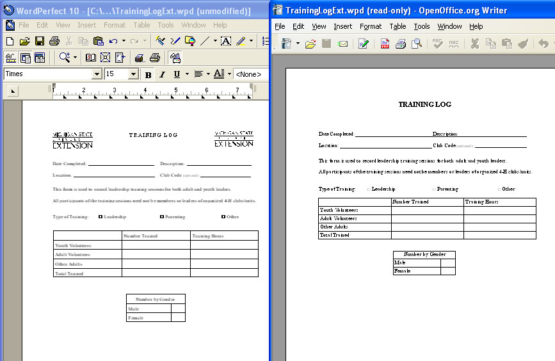
Task: Click Export as PDF icon in OpenOffice
Action: (x=385, y=44)
